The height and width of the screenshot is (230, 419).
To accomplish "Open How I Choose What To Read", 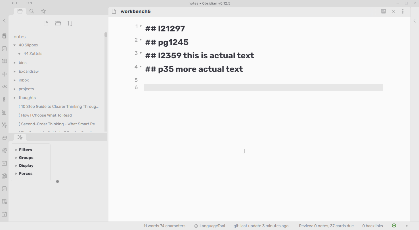I will pyautogui.click(x=45, y=115).
